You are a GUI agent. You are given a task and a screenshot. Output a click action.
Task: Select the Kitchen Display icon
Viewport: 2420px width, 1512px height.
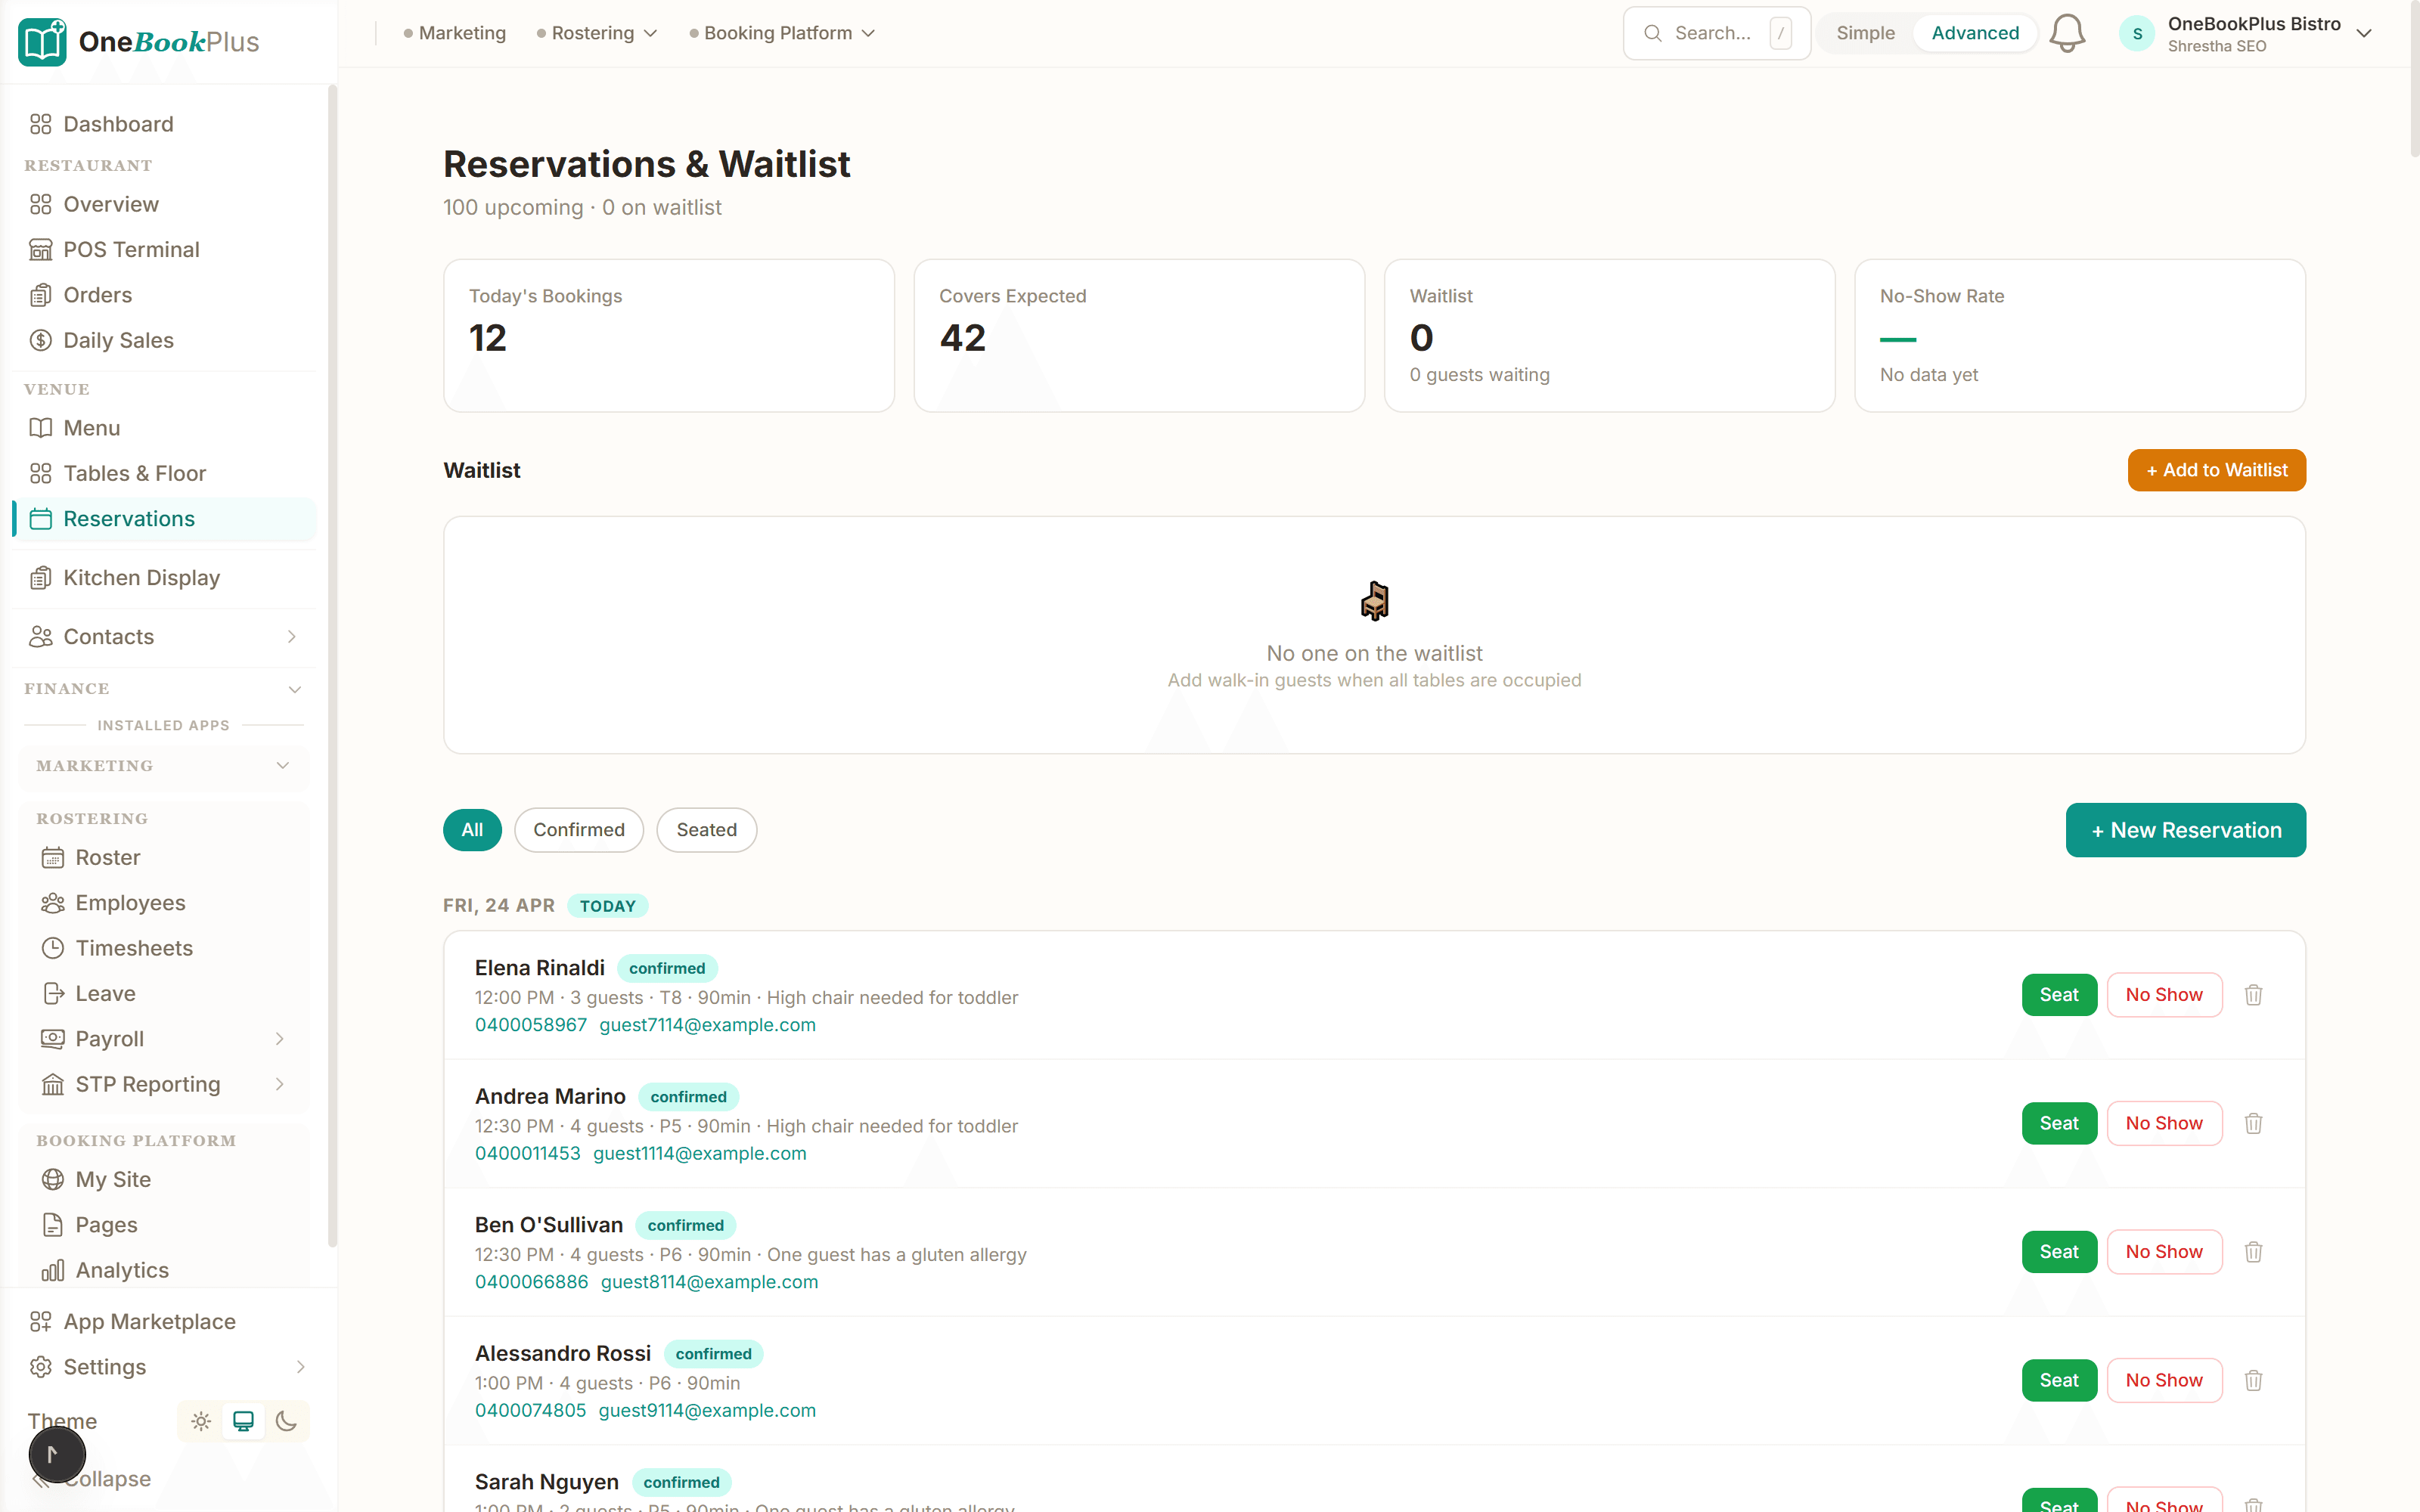tap(41, 578)
